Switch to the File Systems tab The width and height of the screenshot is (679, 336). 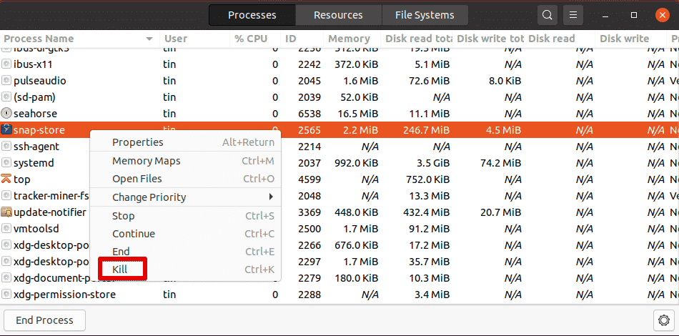(x=425, y=15)
